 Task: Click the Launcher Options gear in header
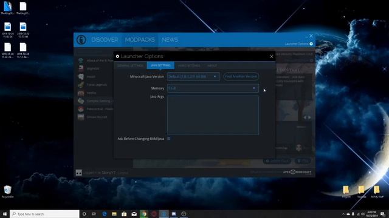311,44
